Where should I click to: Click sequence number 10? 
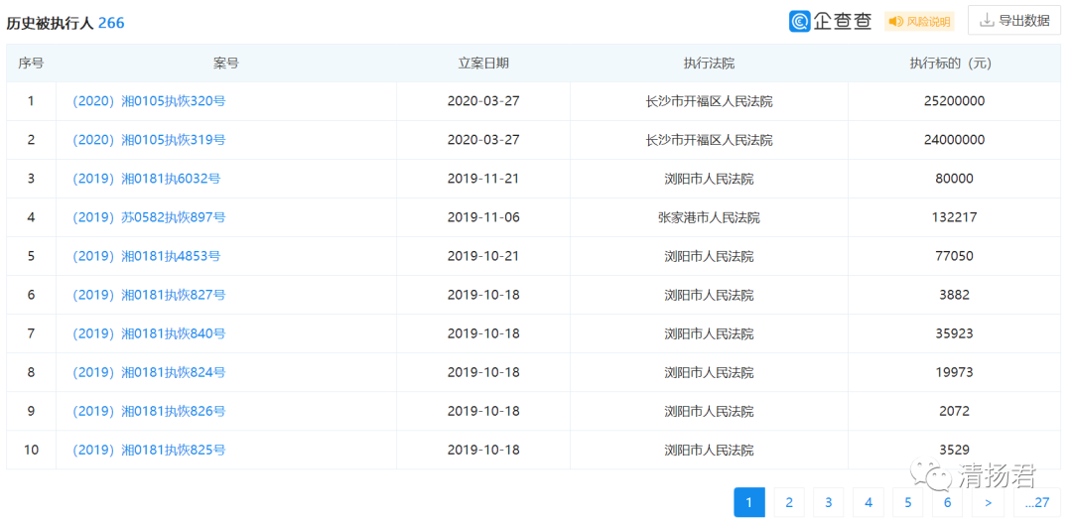(31, 450)
